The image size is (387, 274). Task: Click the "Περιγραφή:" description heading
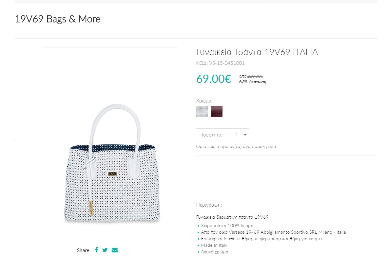[x=209, y=205]
